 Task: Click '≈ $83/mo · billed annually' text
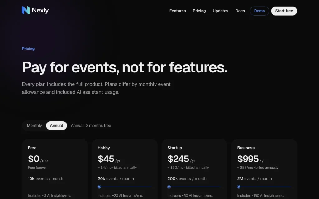click(x=258, y=168)
